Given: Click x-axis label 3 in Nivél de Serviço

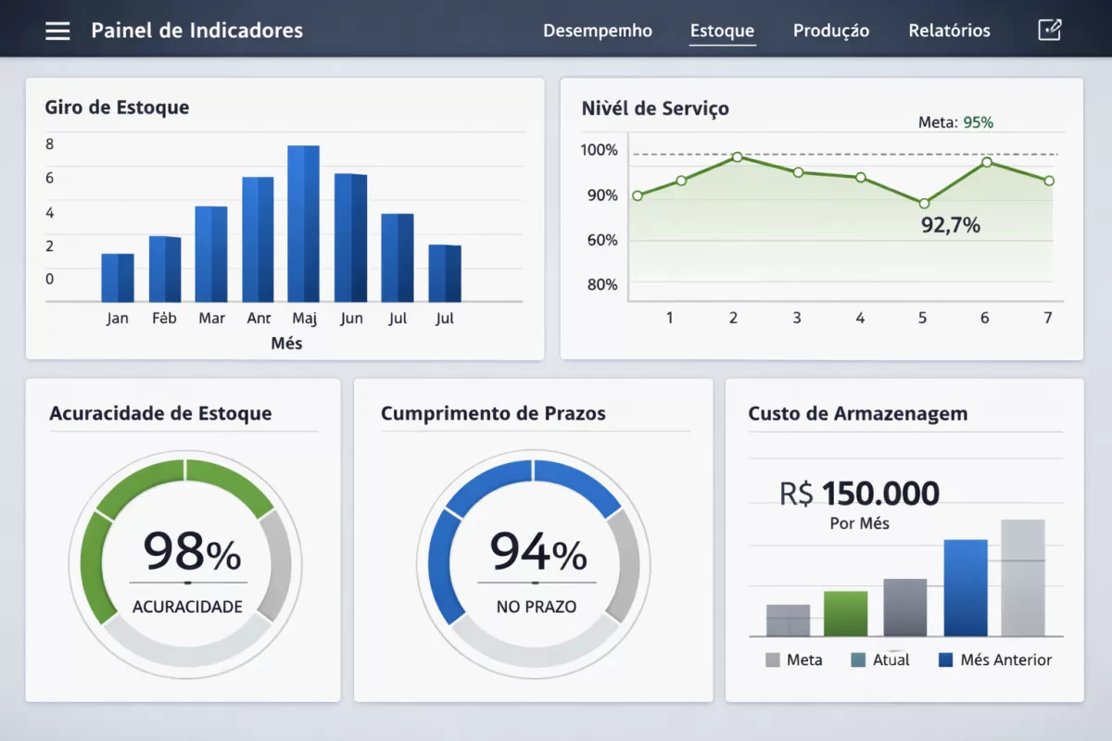Looking at the screenshot, I should click(x=797, y=318).
